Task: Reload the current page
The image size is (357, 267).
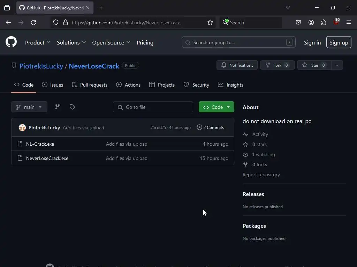Action: coord(33,23)
